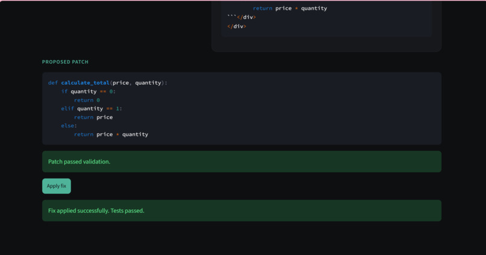Click the 'return 0' code line
This screenshot has width=486, height=255.
[87, 100]
